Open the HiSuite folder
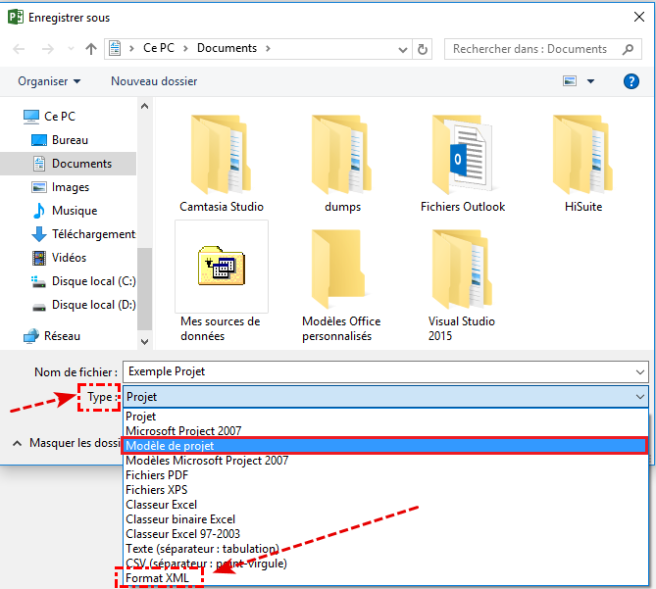Image resolution: width=656 pixels, height=589 pixels. [583, 163]
